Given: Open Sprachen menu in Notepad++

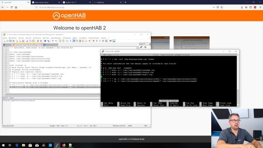Looking at the screenshot, I should [x=46, y=38].
